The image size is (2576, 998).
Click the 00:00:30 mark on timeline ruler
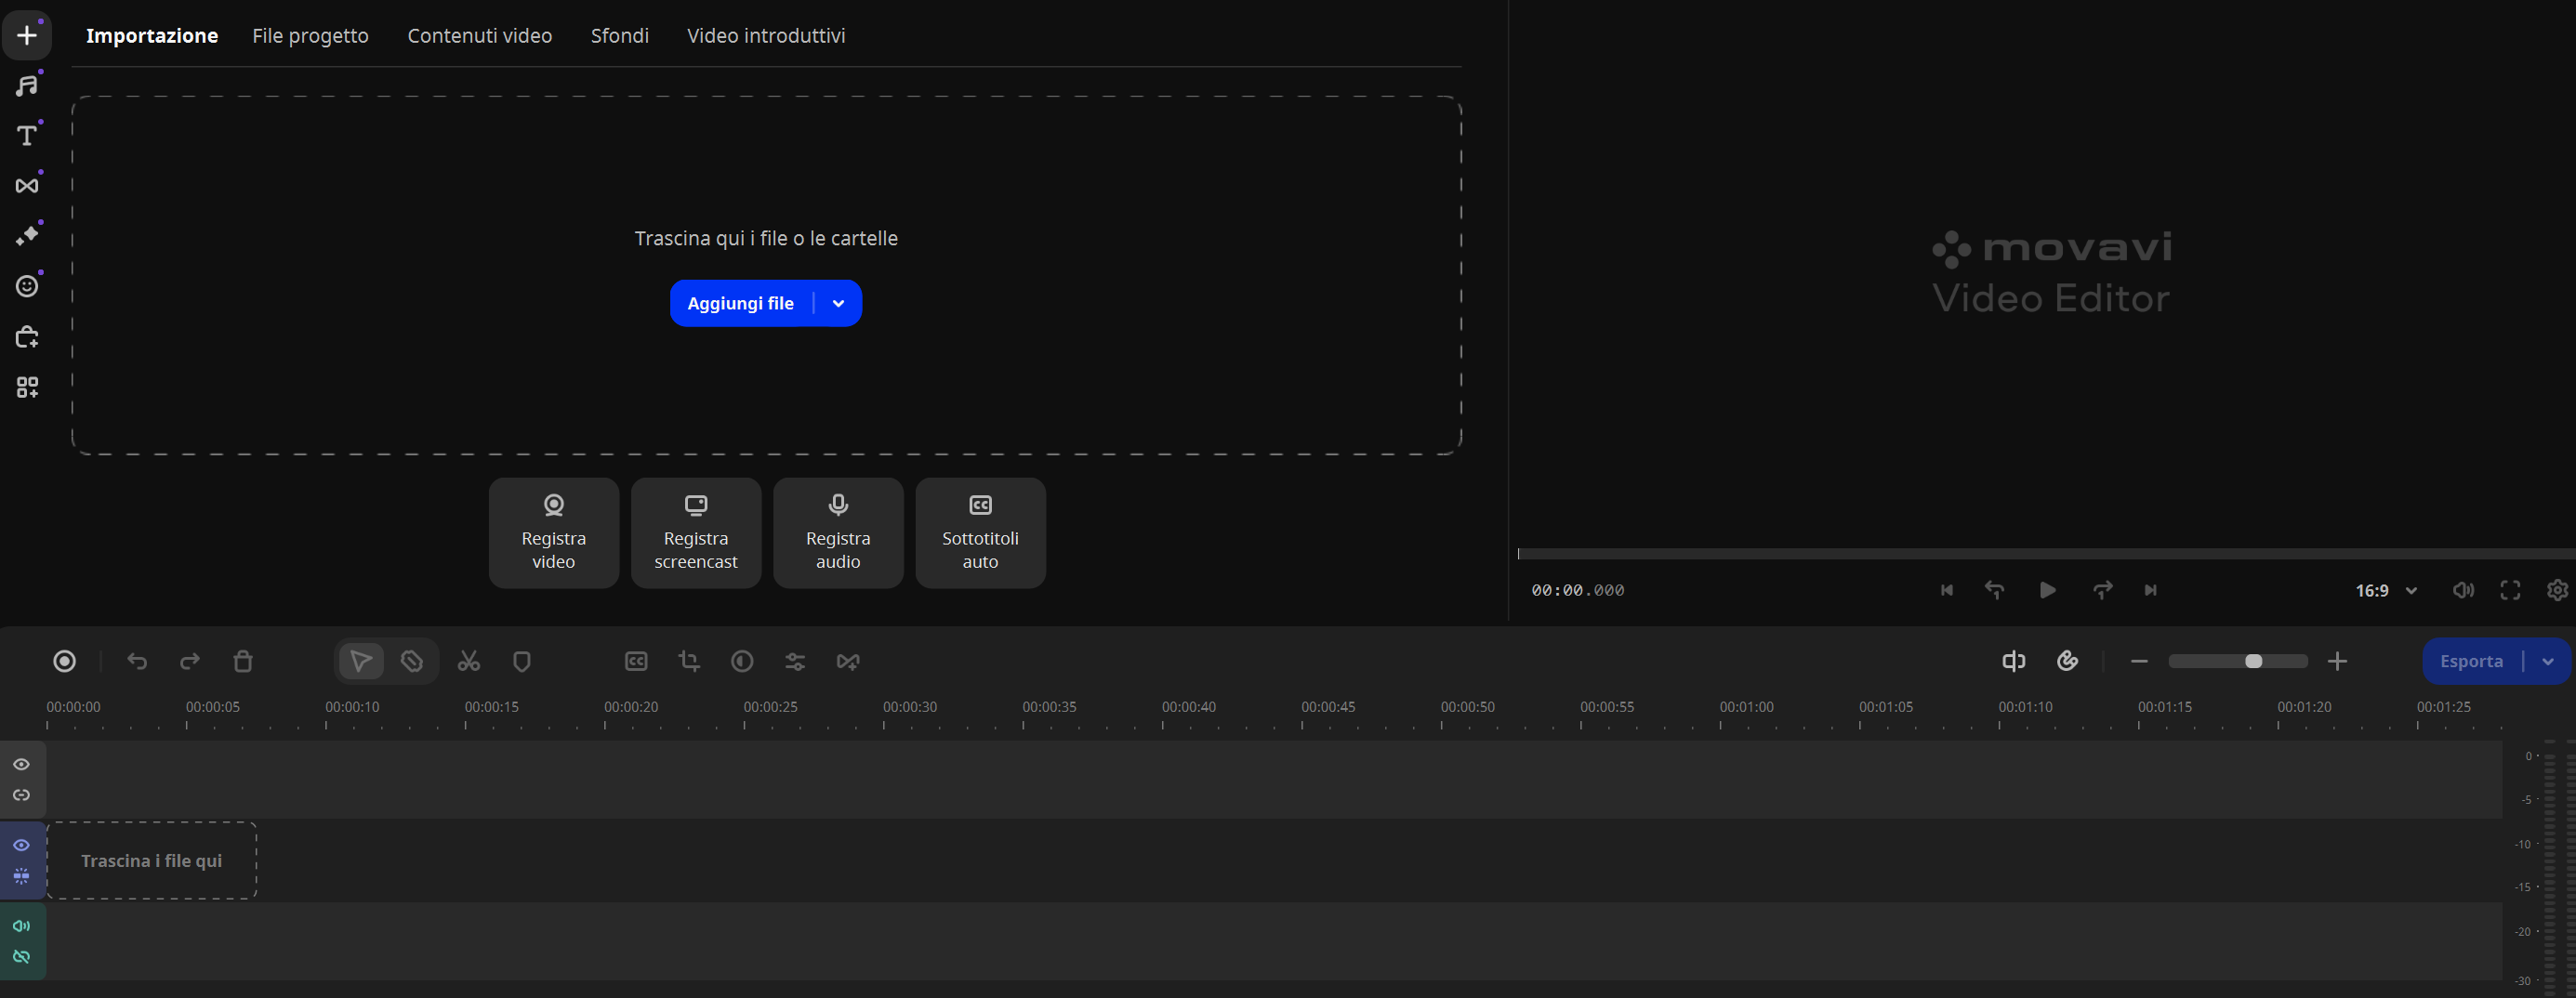click(x=910, y=707)
